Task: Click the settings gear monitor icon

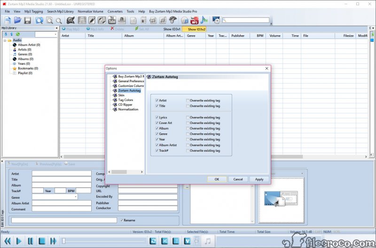Action: (216, 20)
